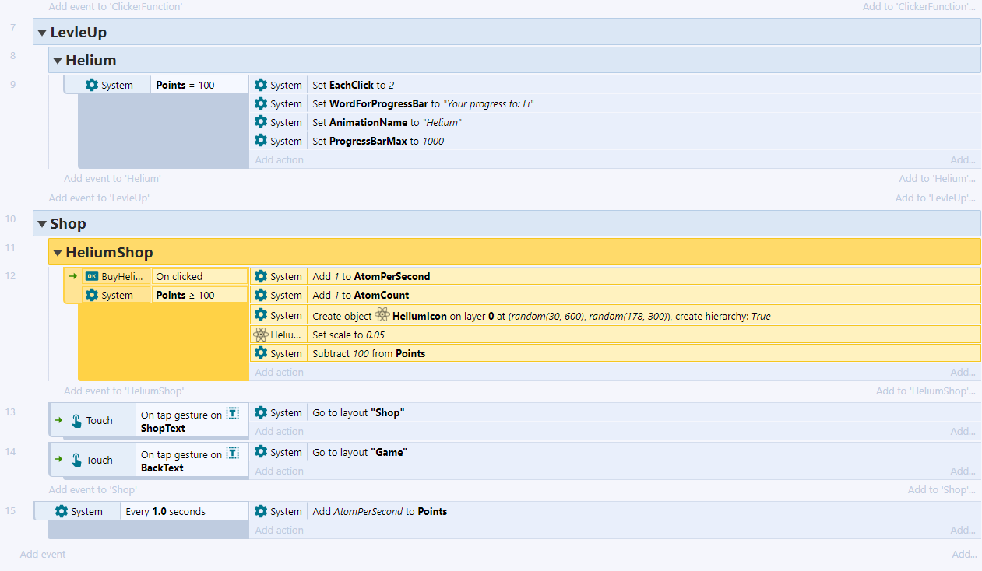This screenshot has height=571, width=982.
Task: Click "Add to 'Helium'..." link
Action: pyautogui.click(x=938, y=179)
